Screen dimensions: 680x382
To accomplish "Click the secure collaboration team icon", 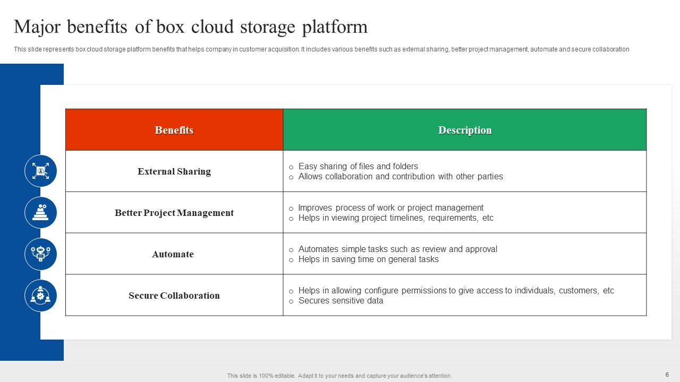I will point(41,296).
